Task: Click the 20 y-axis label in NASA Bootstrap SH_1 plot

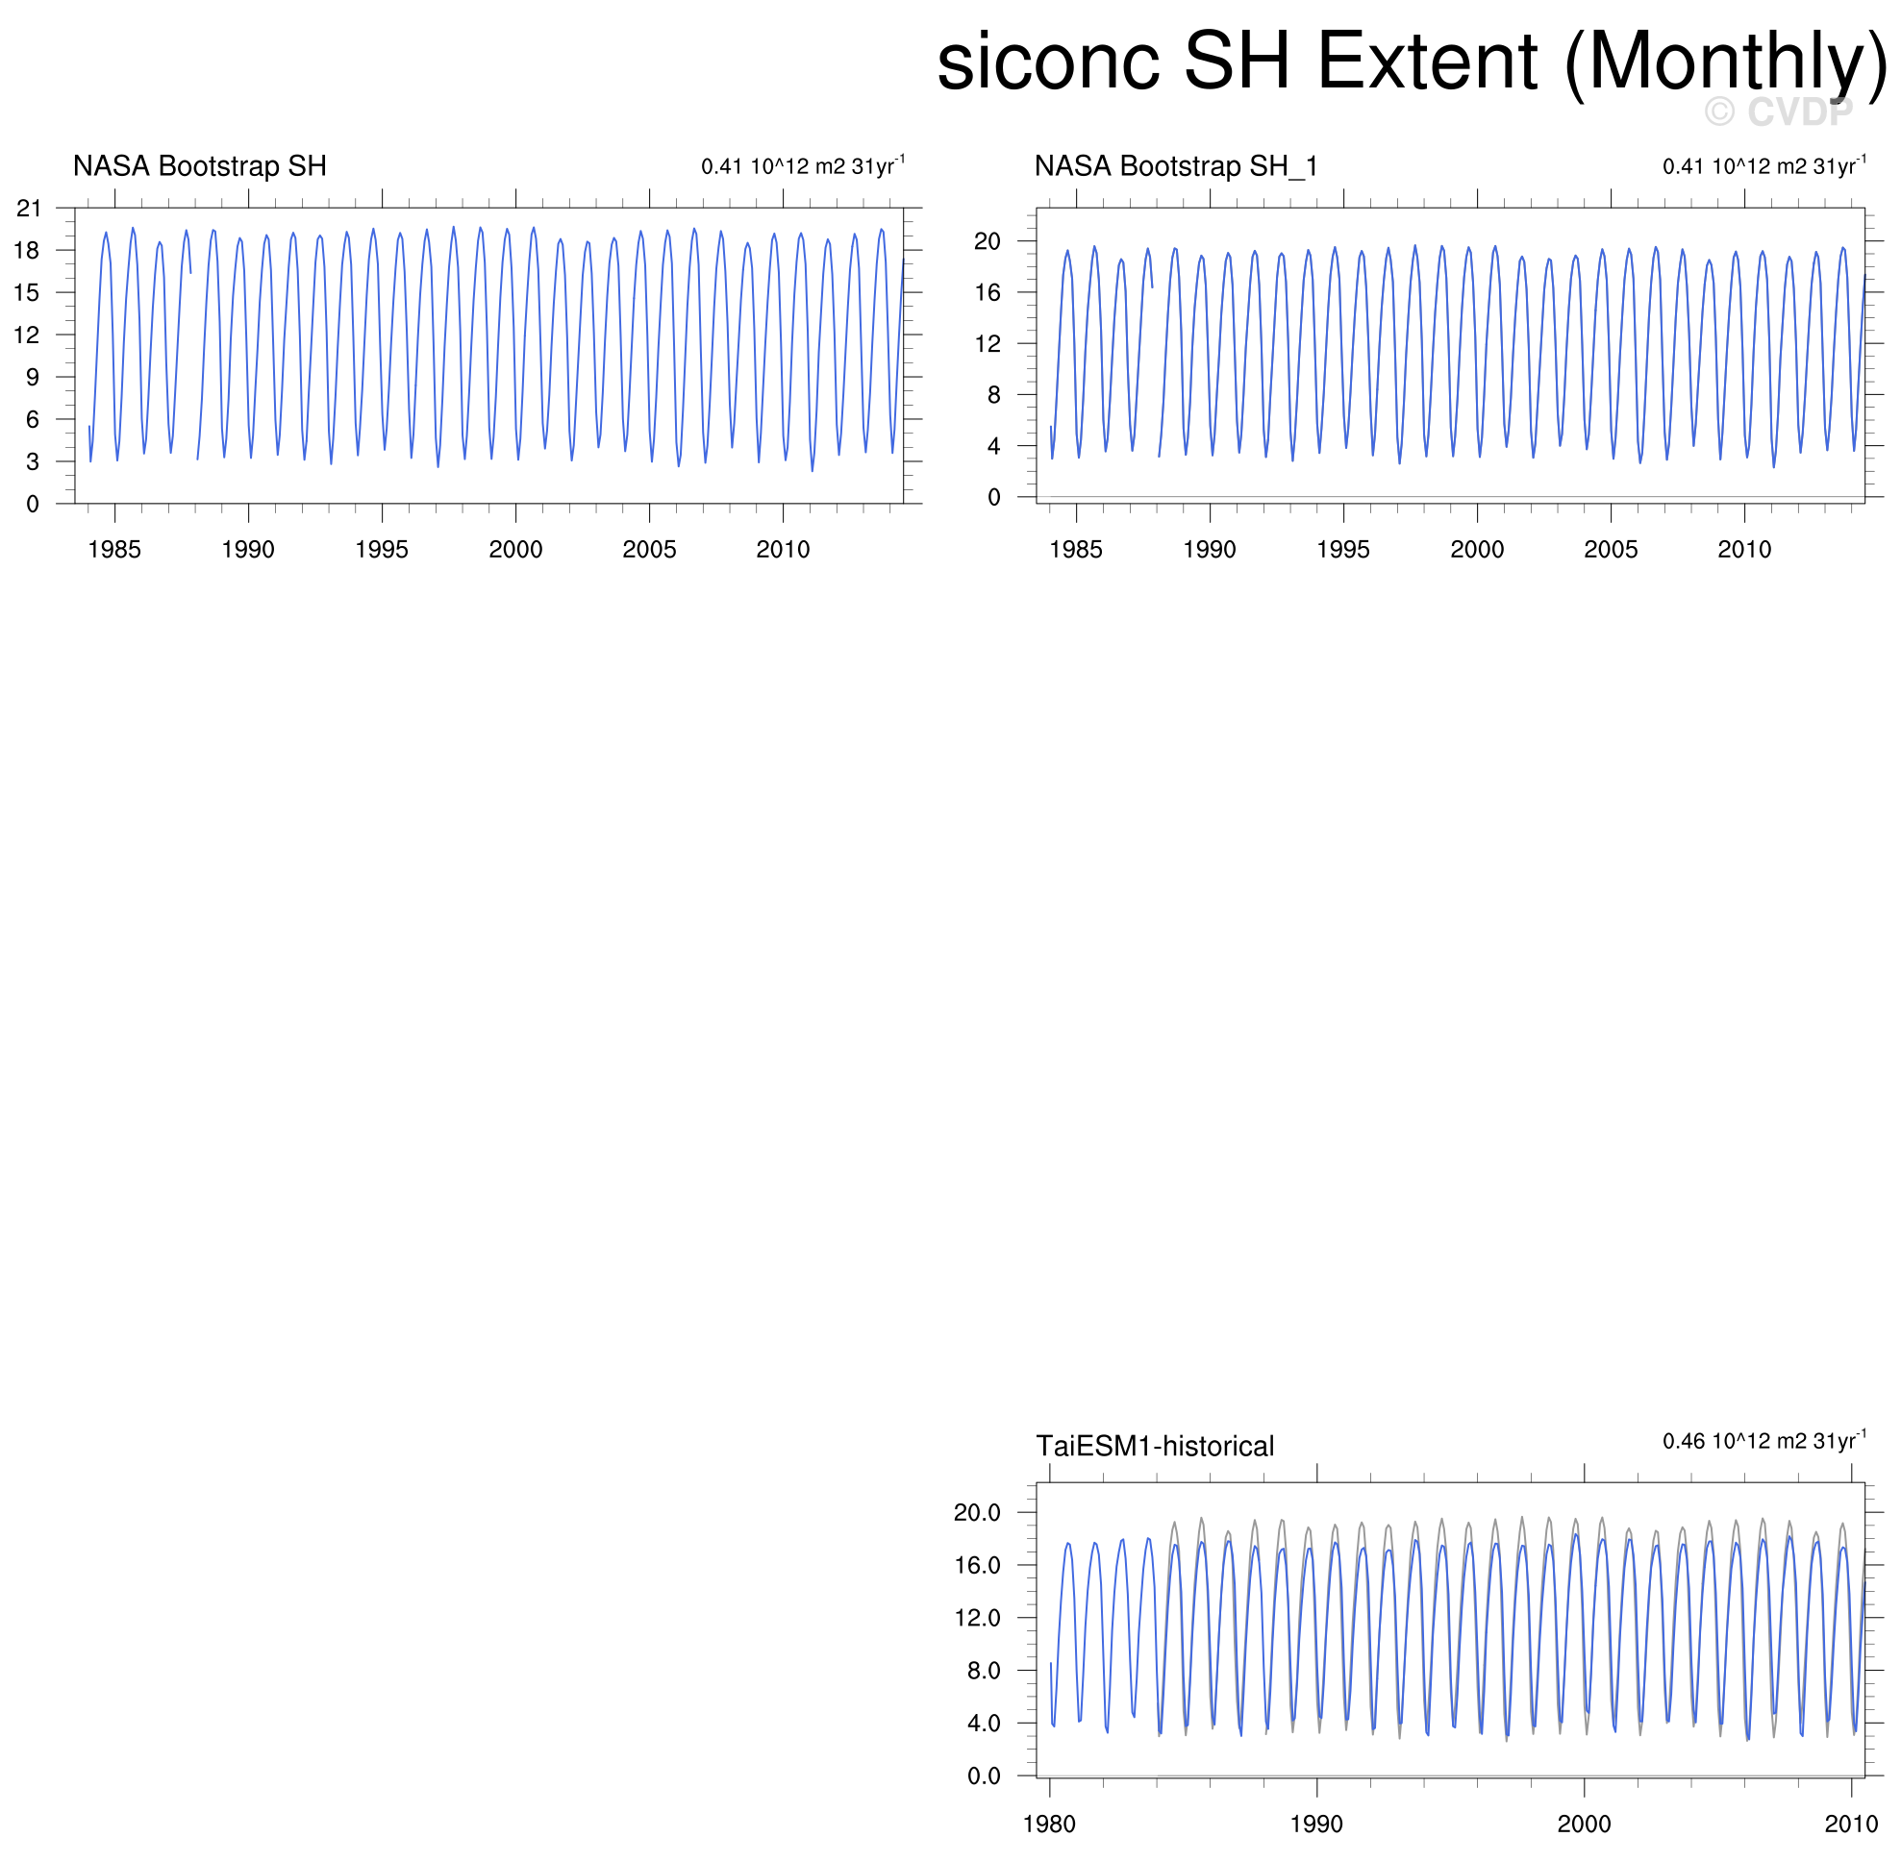Action: point(988,241)
